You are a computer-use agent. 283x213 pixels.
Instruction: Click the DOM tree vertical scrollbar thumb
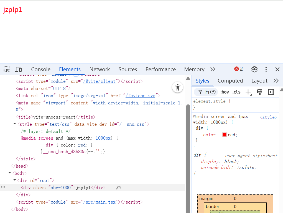(x=188, y=159)
